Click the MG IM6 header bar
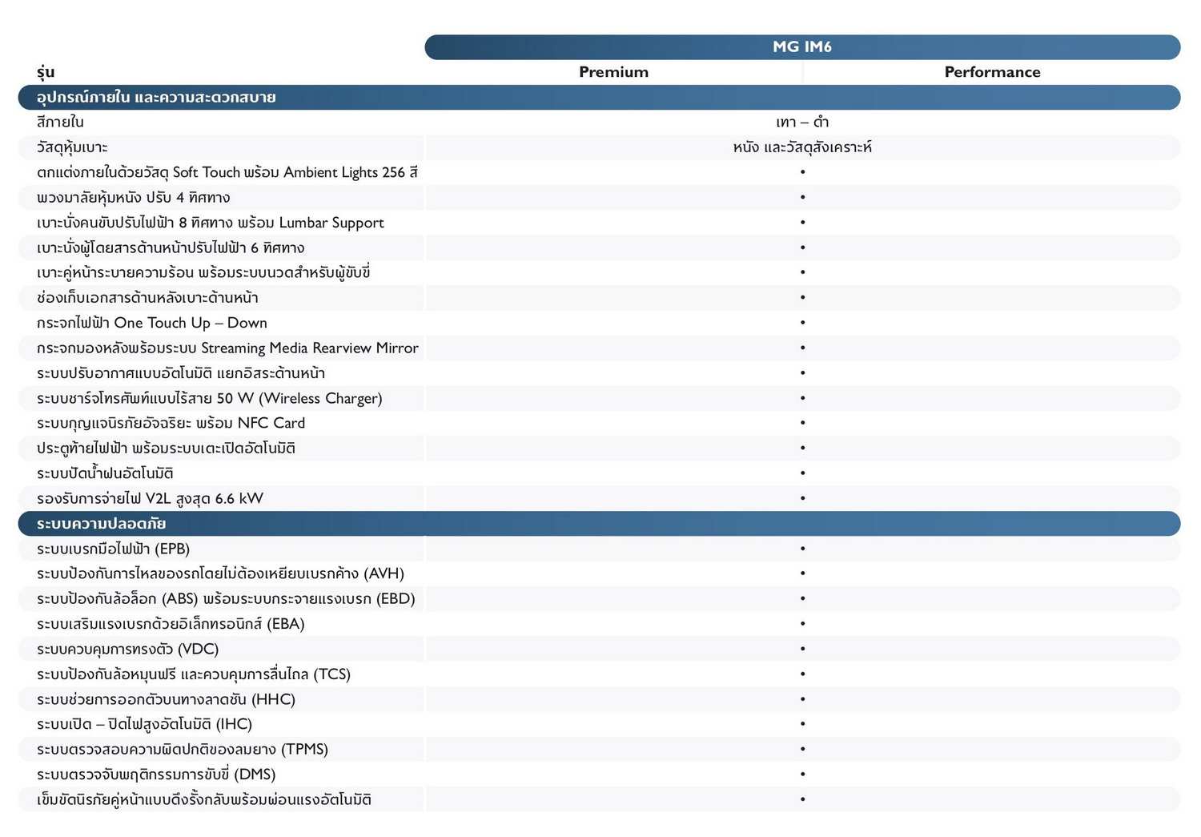 point(801,46)
